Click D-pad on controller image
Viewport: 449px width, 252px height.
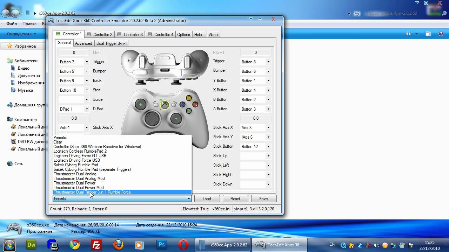click(x=152, y=119)
